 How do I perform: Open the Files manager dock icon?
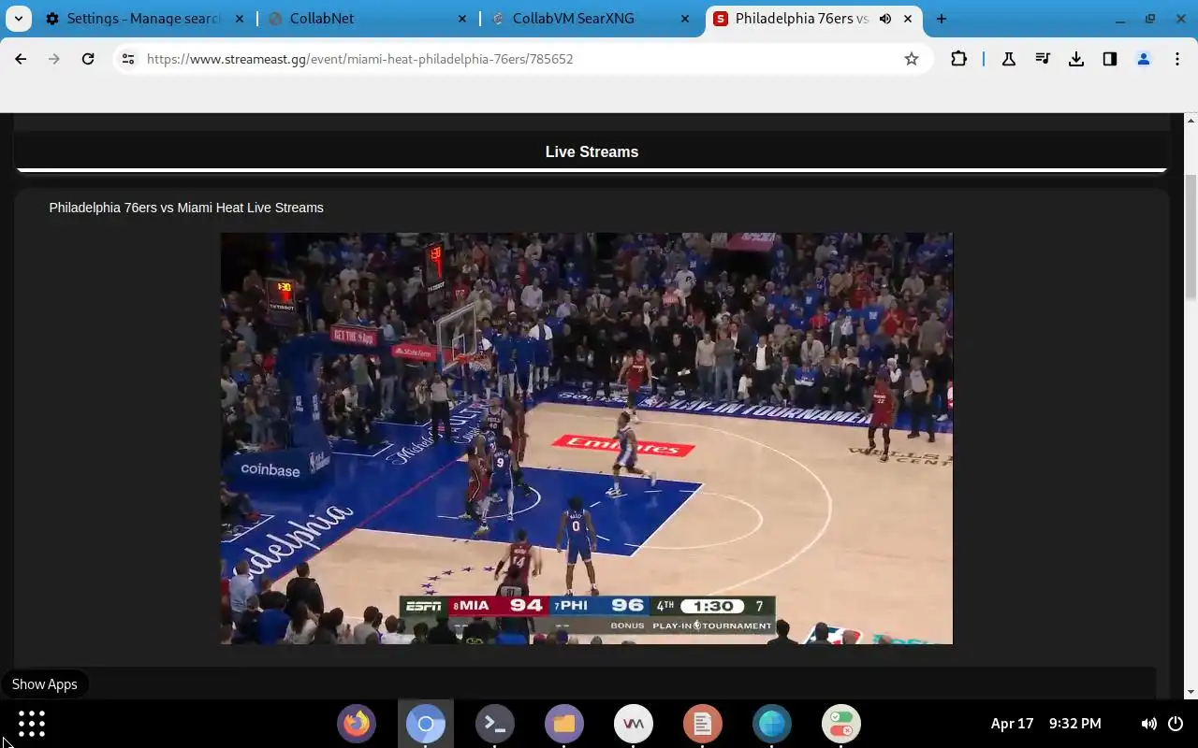point(564,724)
